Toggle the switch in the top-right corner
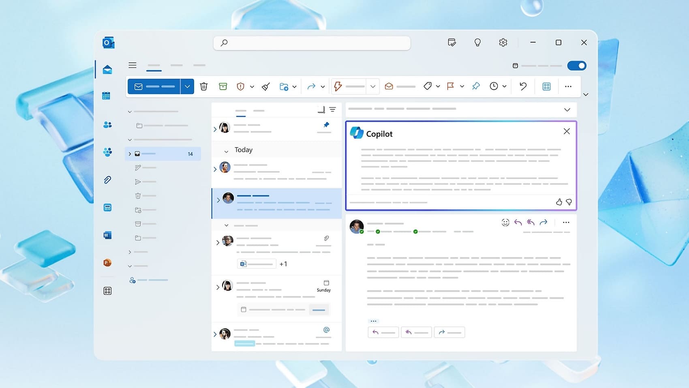The image size is (689, 388). point(577,65)
